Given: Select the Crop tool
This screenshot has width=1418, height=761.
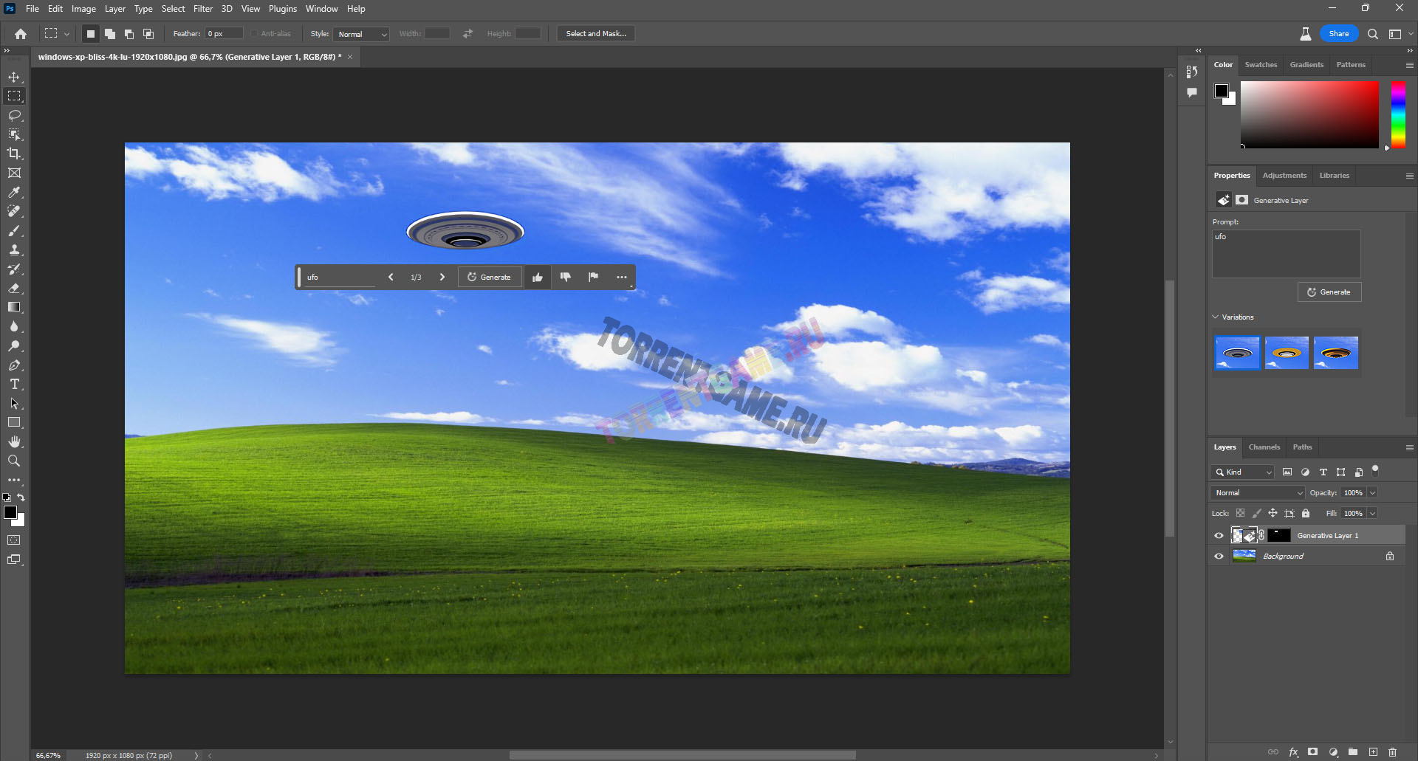Looking at the screenshot, I should pos(14,154).
